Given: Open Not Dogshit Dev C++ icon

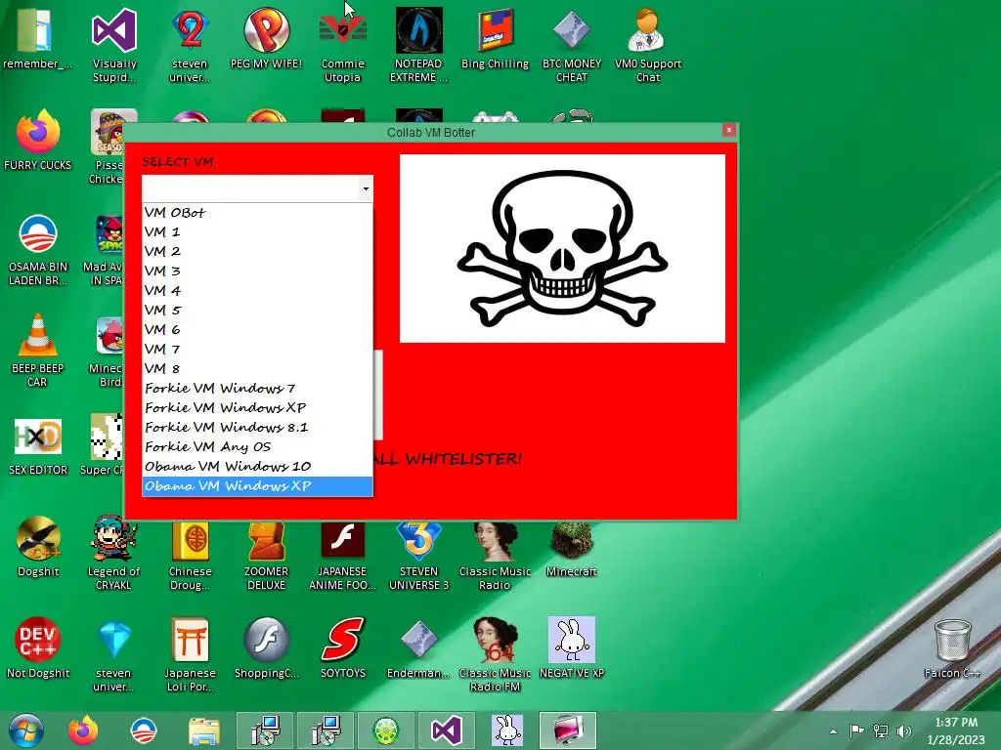Looking at the screenshot, I should 38,647.
